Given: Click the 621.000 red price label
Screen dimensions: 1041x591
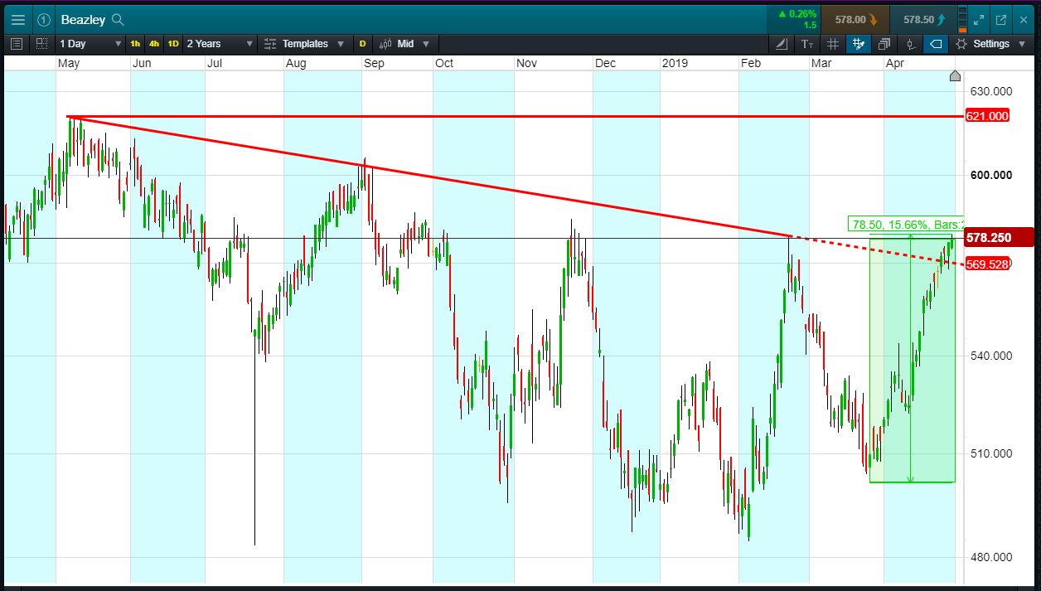Looking at the screenshot, I should (x=988, y=116).
